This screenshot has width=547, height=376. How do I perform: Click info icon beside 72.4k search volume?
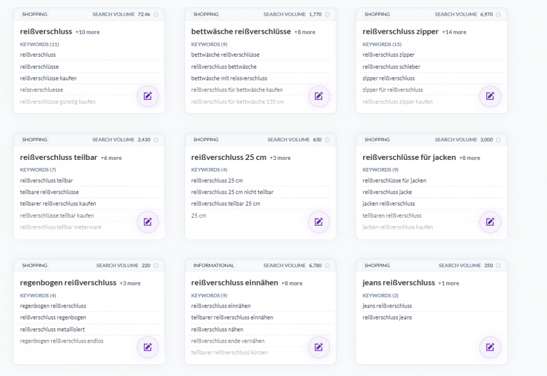click(x=156, y=15)
